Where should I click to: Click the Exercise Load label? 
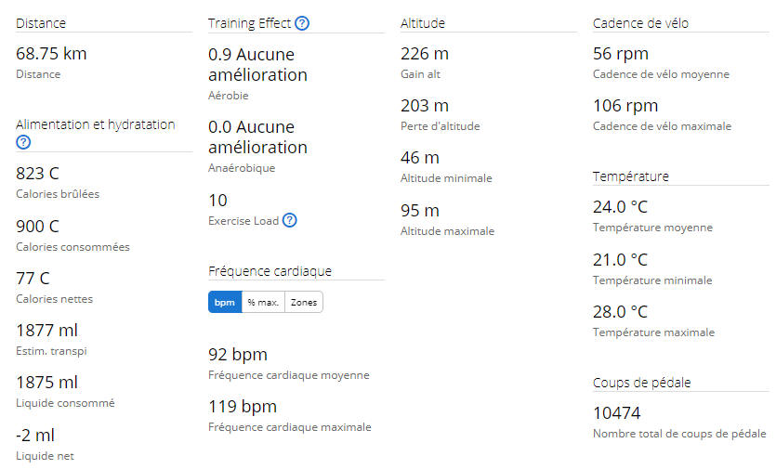[x=243, y=221]
